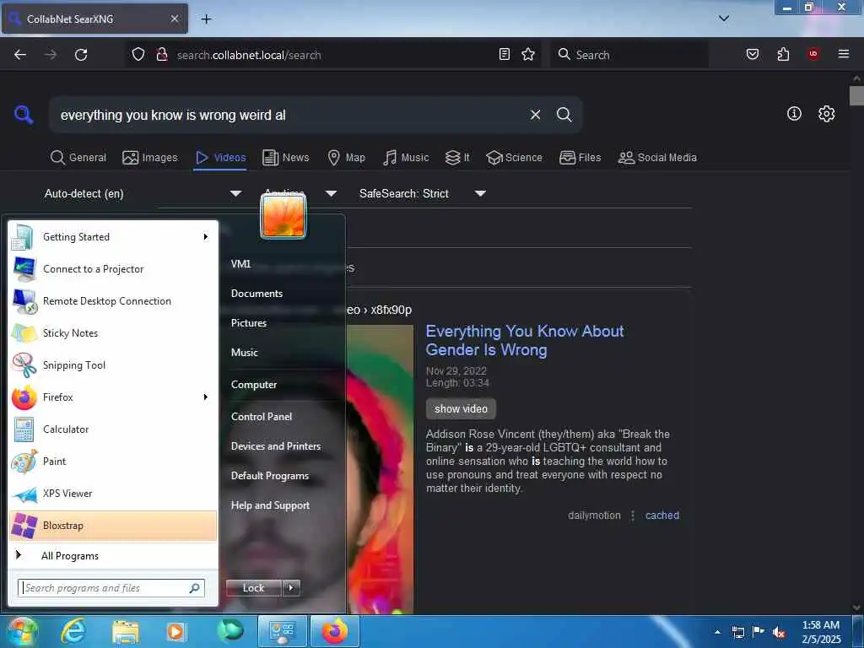
Task: Open a new browser tab
Action: click(x=206, y=19)
